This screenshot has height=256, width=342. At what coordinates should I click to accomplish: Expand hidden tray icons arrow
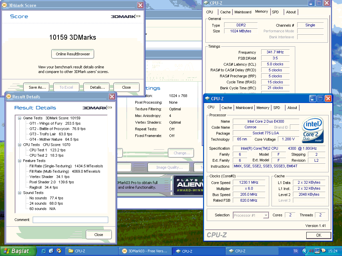coord(305,251)
